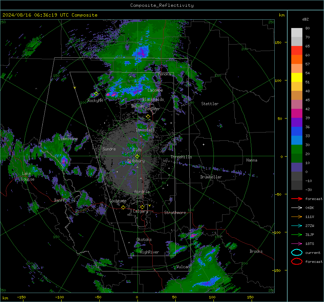Click the green 31JP arrow in legend
324x302 pixels.
297,234
